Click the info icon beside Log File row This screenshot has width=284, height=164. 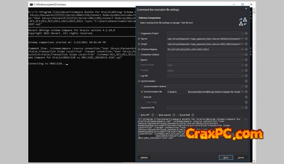tap(246, 76)
